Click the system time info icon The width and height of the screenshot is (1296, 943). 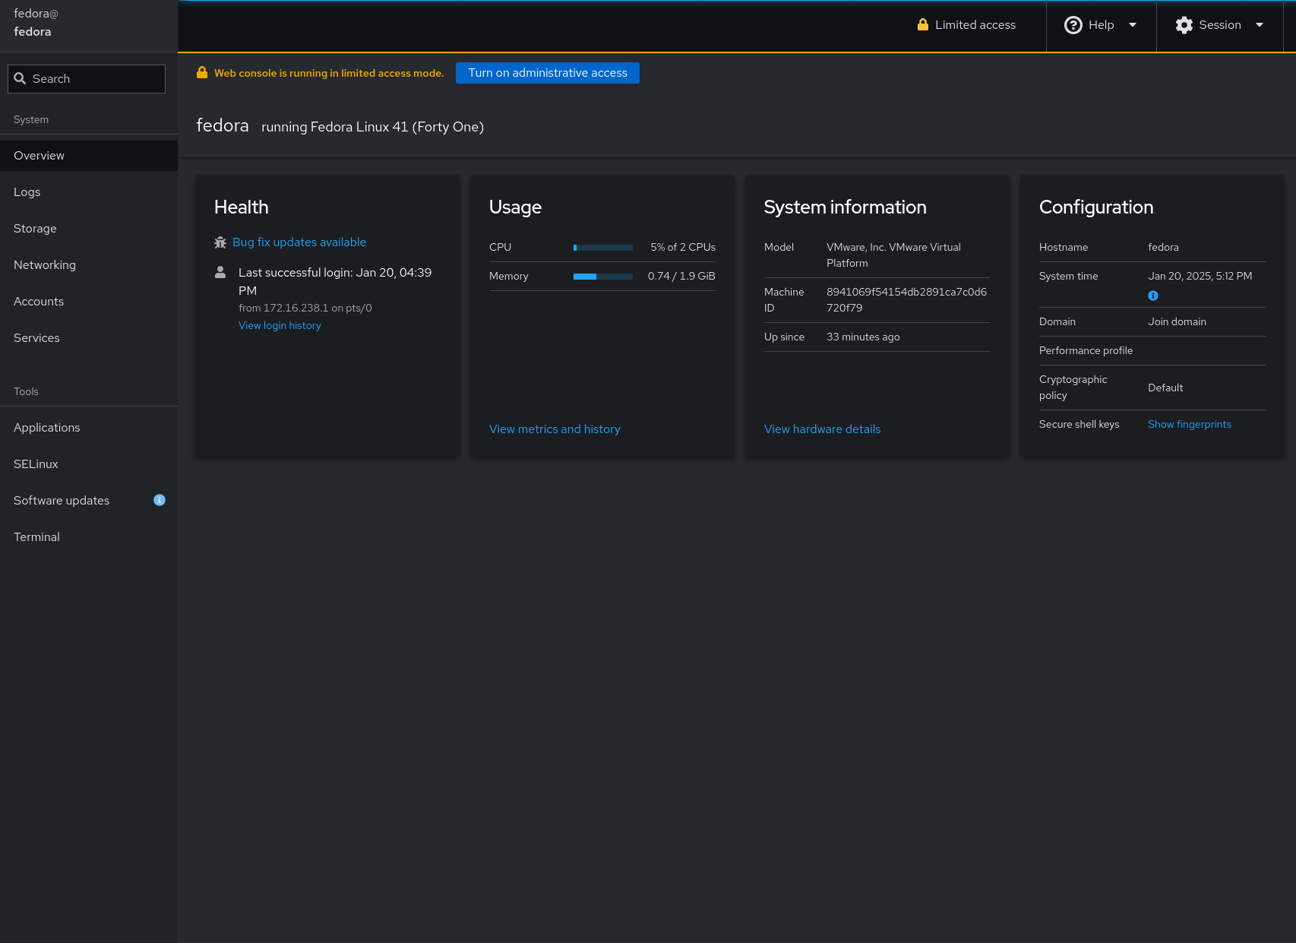coord(1153,296)
